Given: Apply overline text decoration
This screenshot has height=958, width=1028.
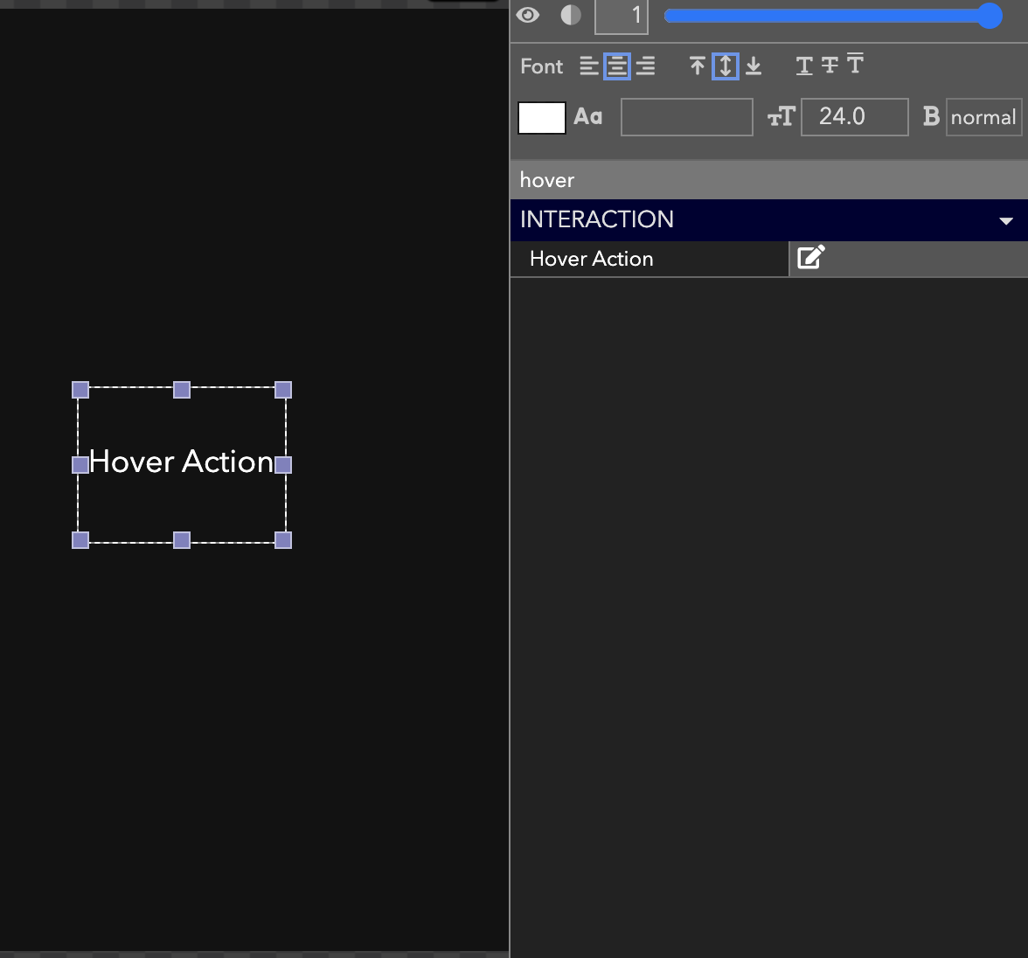Looking at the screenshot, I should point(855,64).
